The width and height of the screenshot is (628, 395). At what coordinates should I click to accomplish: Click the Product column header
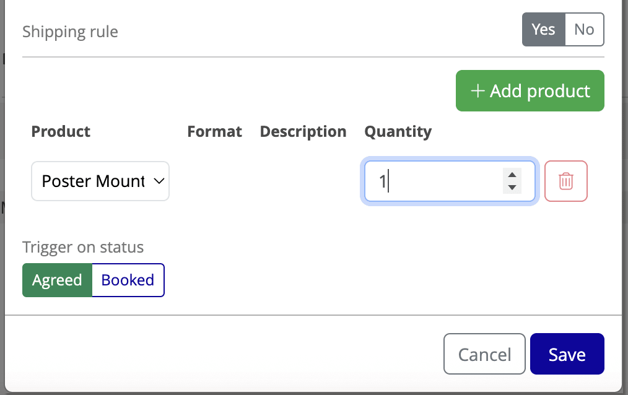[61, 131]
